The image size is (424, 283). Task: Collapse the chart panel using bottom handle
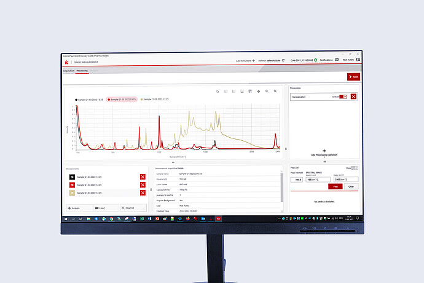tap(173, 162)
